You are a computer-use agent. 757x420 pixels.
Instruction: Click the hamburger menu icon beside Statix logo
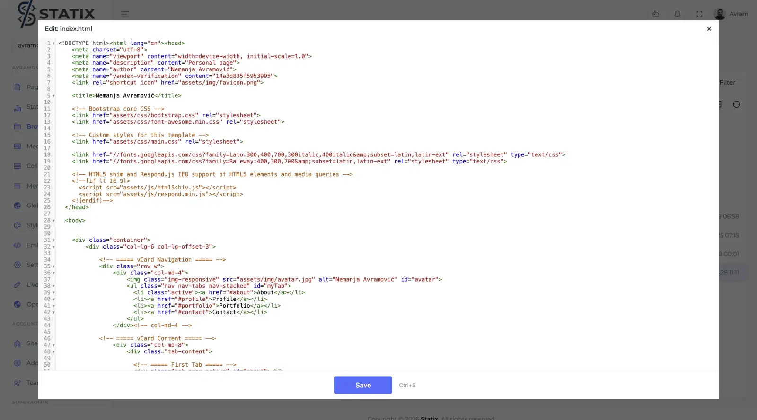click(x=125, y=14)
